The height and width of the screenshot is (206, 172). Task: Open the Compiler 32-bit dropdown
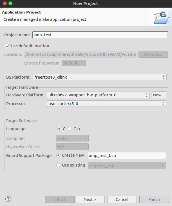(72, 138)
